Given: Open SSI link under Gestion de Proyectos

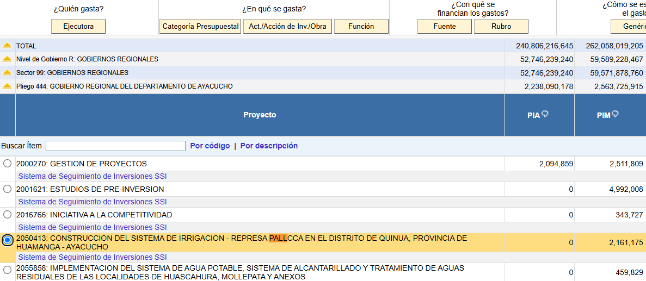Looking at the screenshot, I should pos(93,177).
